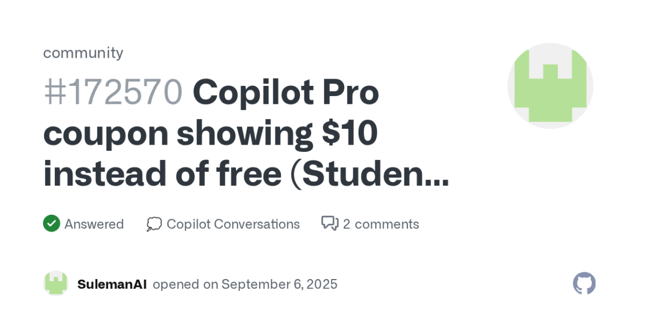Click the word "coupon" in title
The image size is (645, 322).
coord(106,133)
